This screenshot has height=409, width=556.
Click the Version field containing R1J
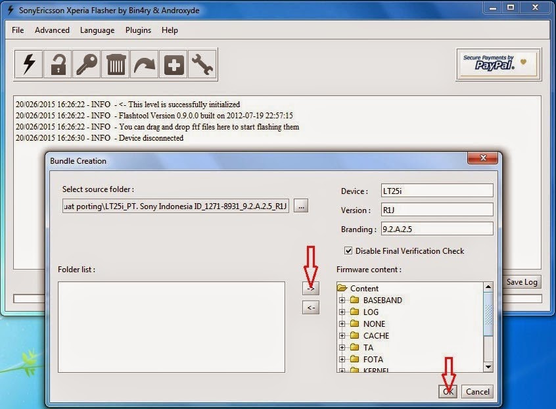[x=437, y=210]
